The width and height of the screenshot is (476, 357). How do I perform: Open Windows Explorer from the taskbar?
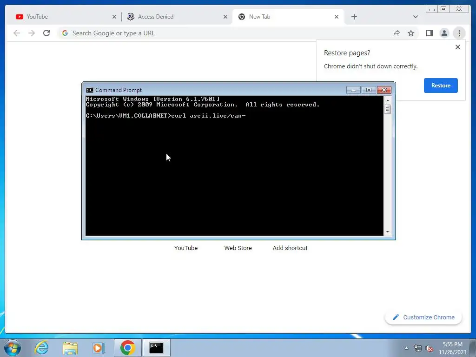[x=70, y=348]
